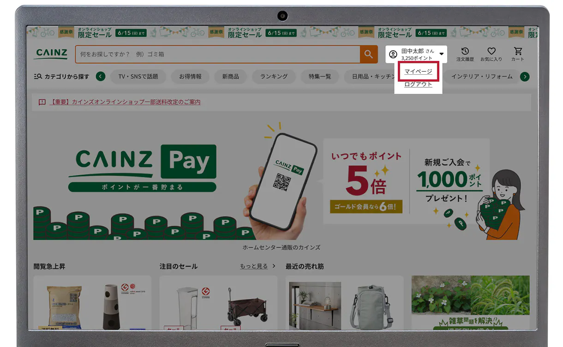Select インテリア・リフォーム category pill

(x=482, y=77)
